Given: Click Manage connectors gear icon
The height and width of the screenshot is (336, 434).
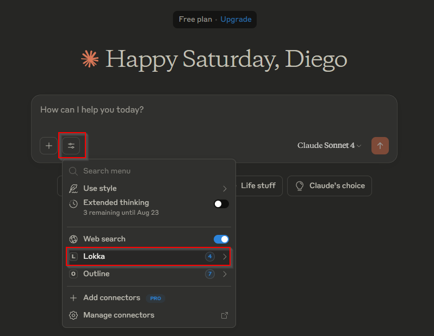Looking at the screenshot, I should point(73,315).
